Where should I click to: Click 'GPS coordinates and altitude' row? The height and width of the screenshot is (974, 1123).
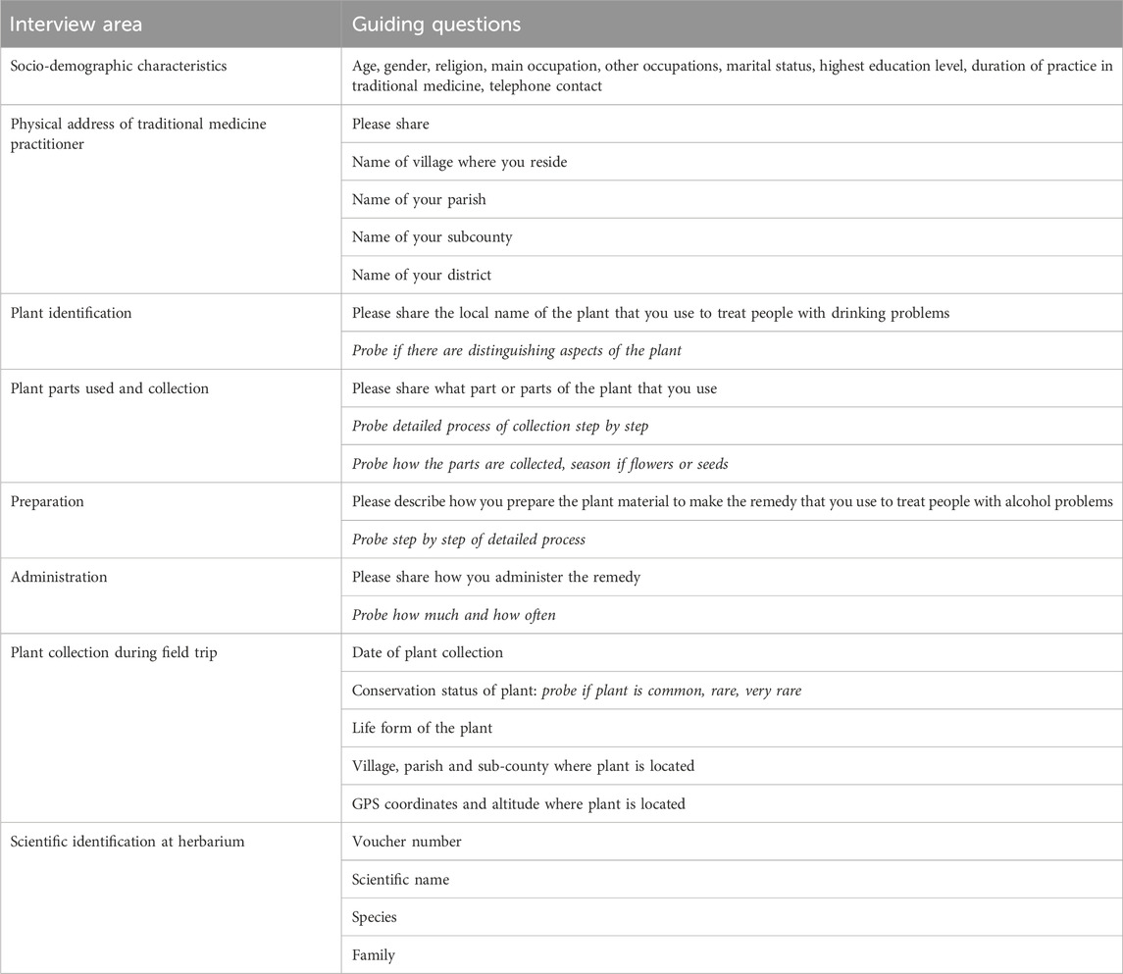coord(732,803)
